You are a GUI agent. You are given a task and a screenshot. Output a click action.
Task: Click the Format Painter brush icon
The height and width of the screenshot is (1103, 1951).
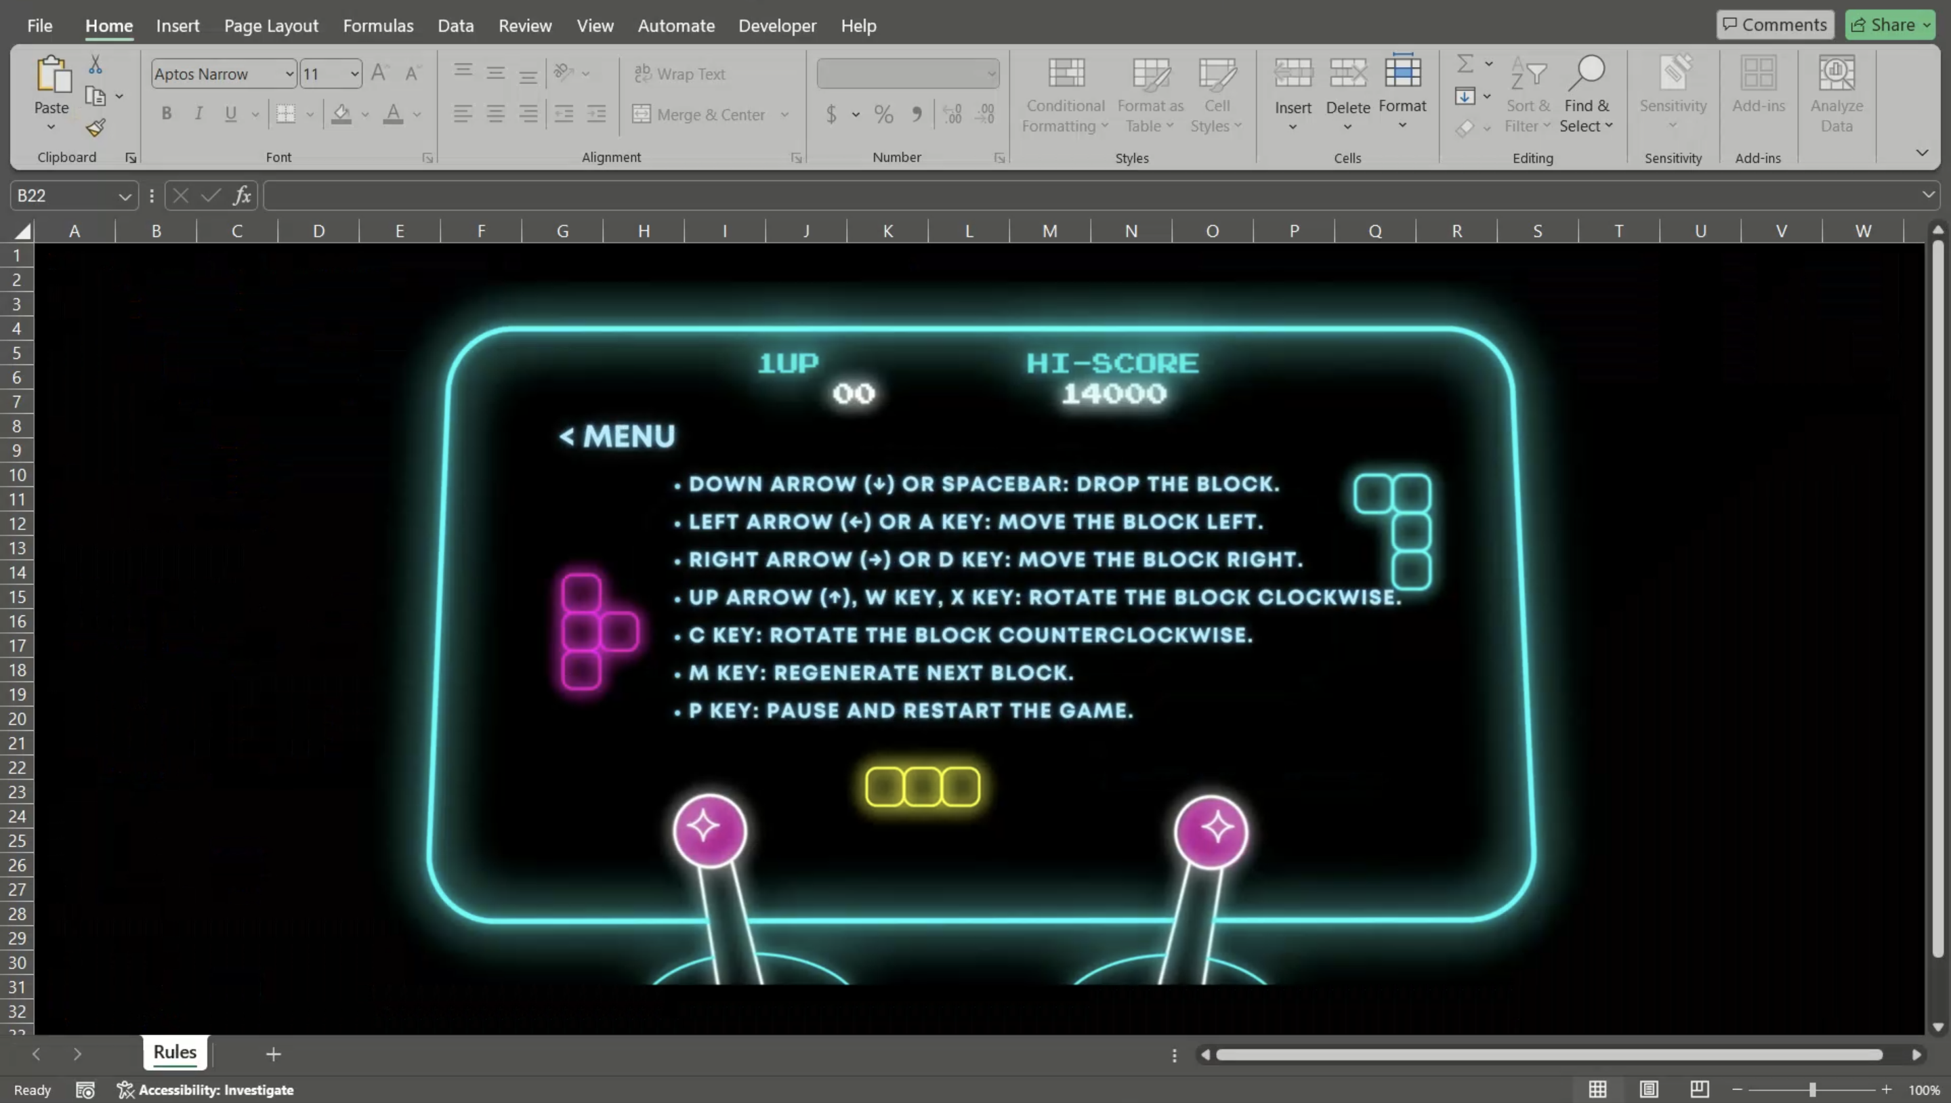pos(96,128)
